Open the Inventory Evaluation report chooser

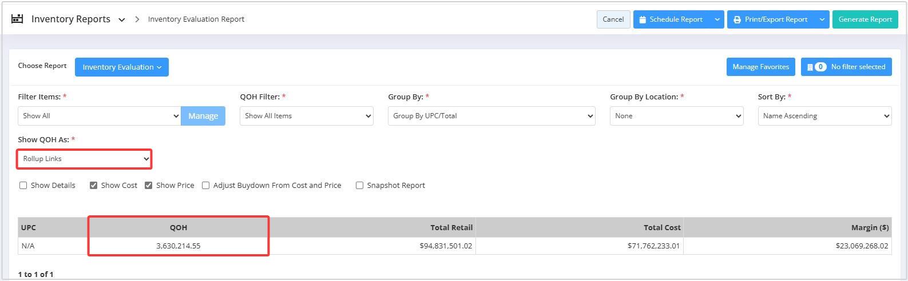[x=122, y=67]
